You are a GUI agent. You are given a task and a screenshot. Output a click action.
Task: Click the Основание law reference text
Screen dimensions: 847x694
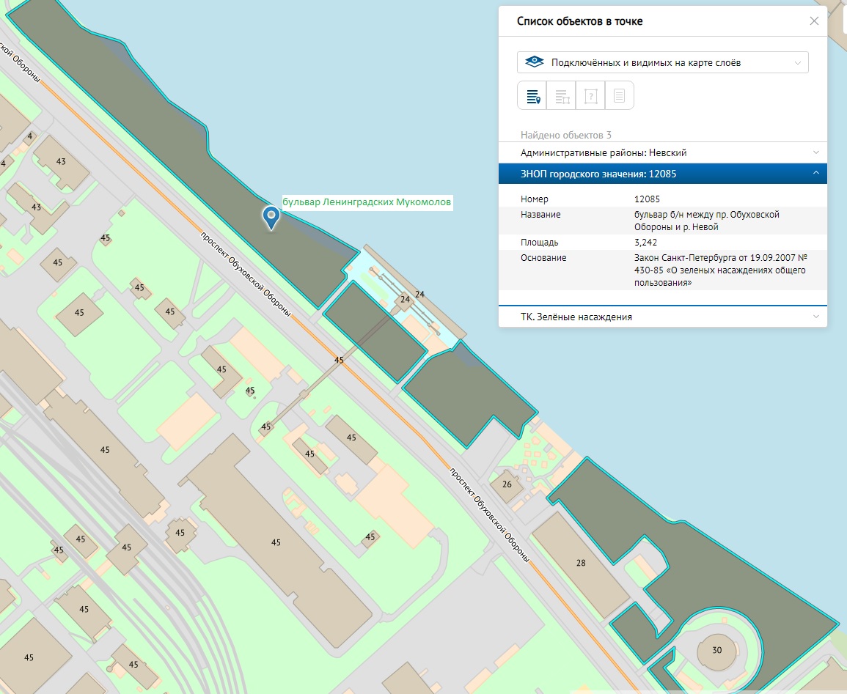pos(720,270)
